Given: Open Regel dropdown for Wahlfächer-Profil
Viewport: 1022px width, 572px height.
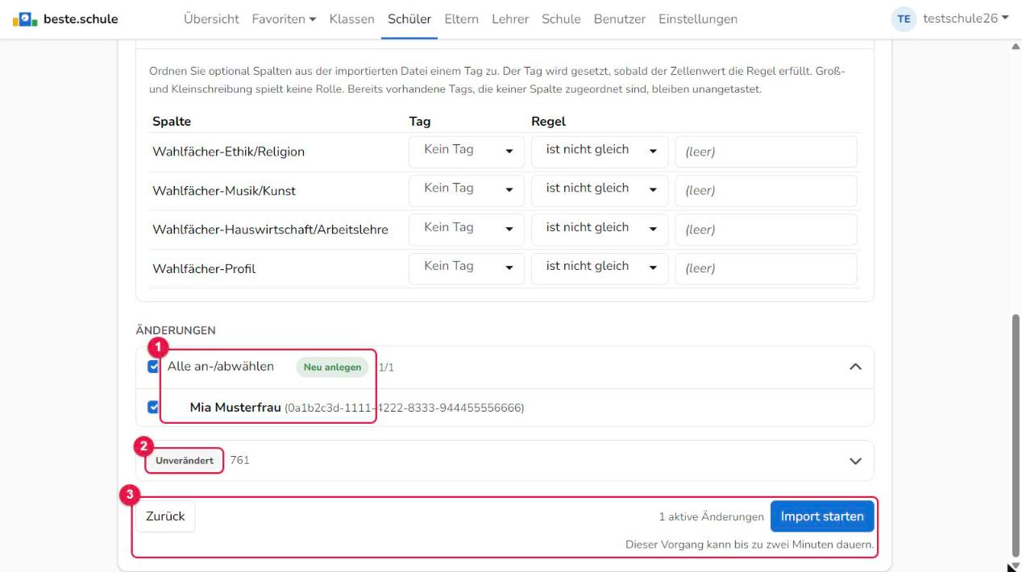Looking at the screenshot, I should (x=600, y=269).
